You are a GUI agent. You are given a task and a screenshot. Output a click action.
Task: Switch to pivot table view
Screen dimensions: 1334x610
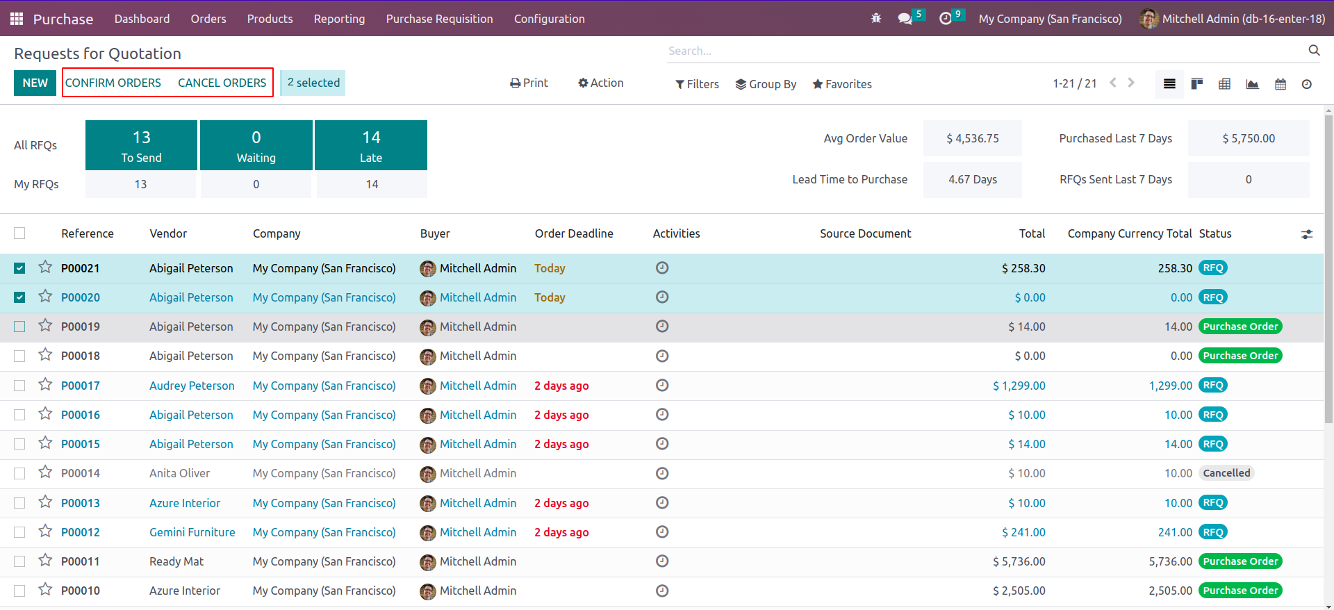click(1224, 84)
